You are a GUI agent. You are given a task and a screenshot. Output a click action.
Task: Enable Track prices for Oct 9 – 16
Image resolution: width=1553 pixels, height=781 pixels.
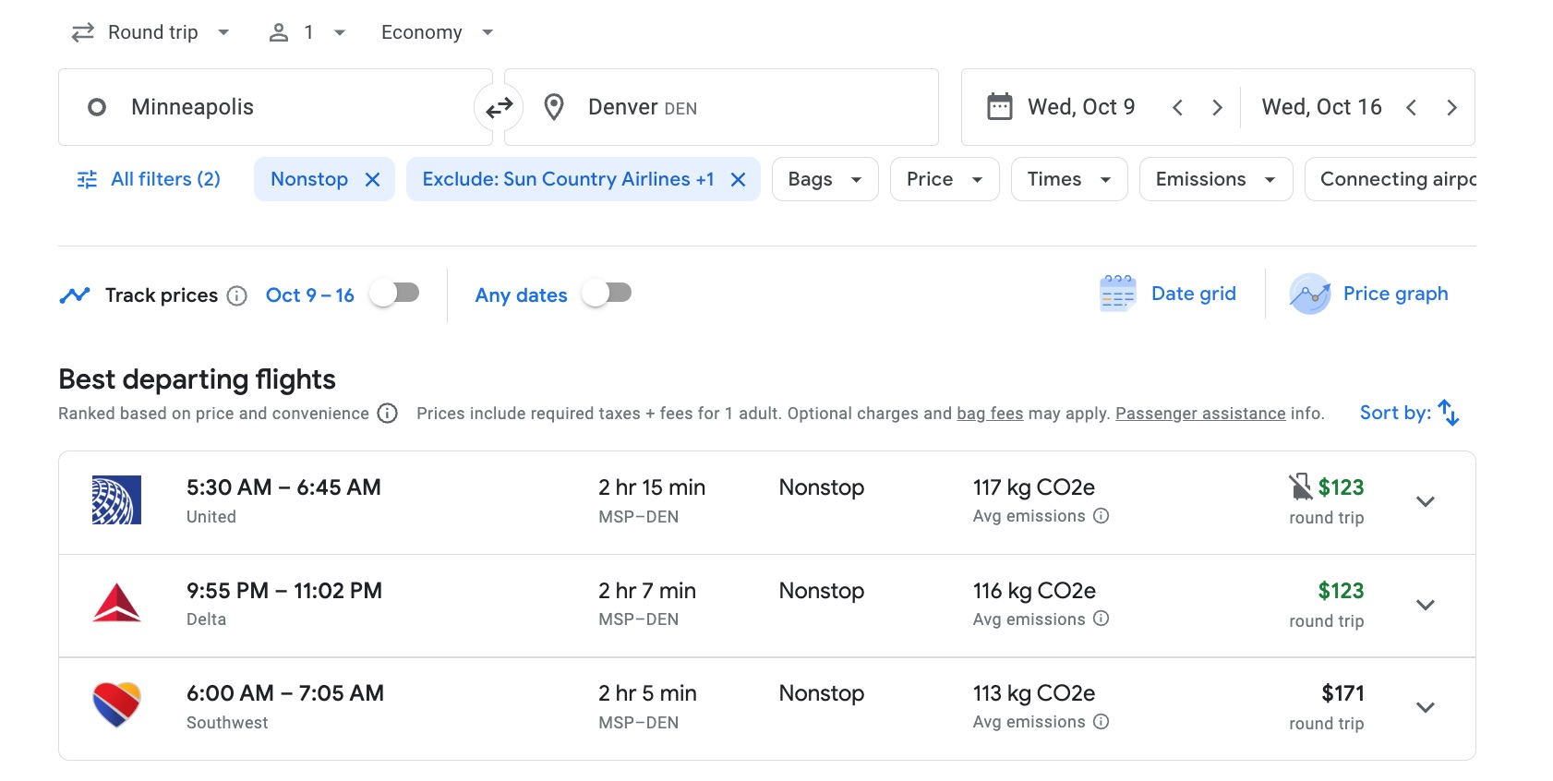[x=395, y=293]
